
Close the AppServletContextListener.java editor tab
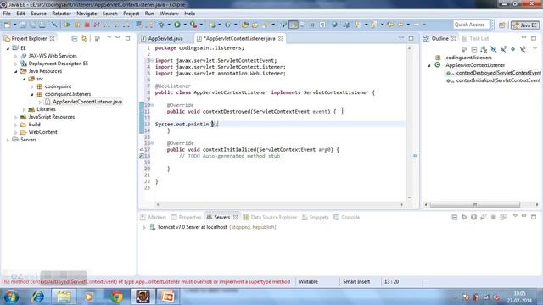281,38
